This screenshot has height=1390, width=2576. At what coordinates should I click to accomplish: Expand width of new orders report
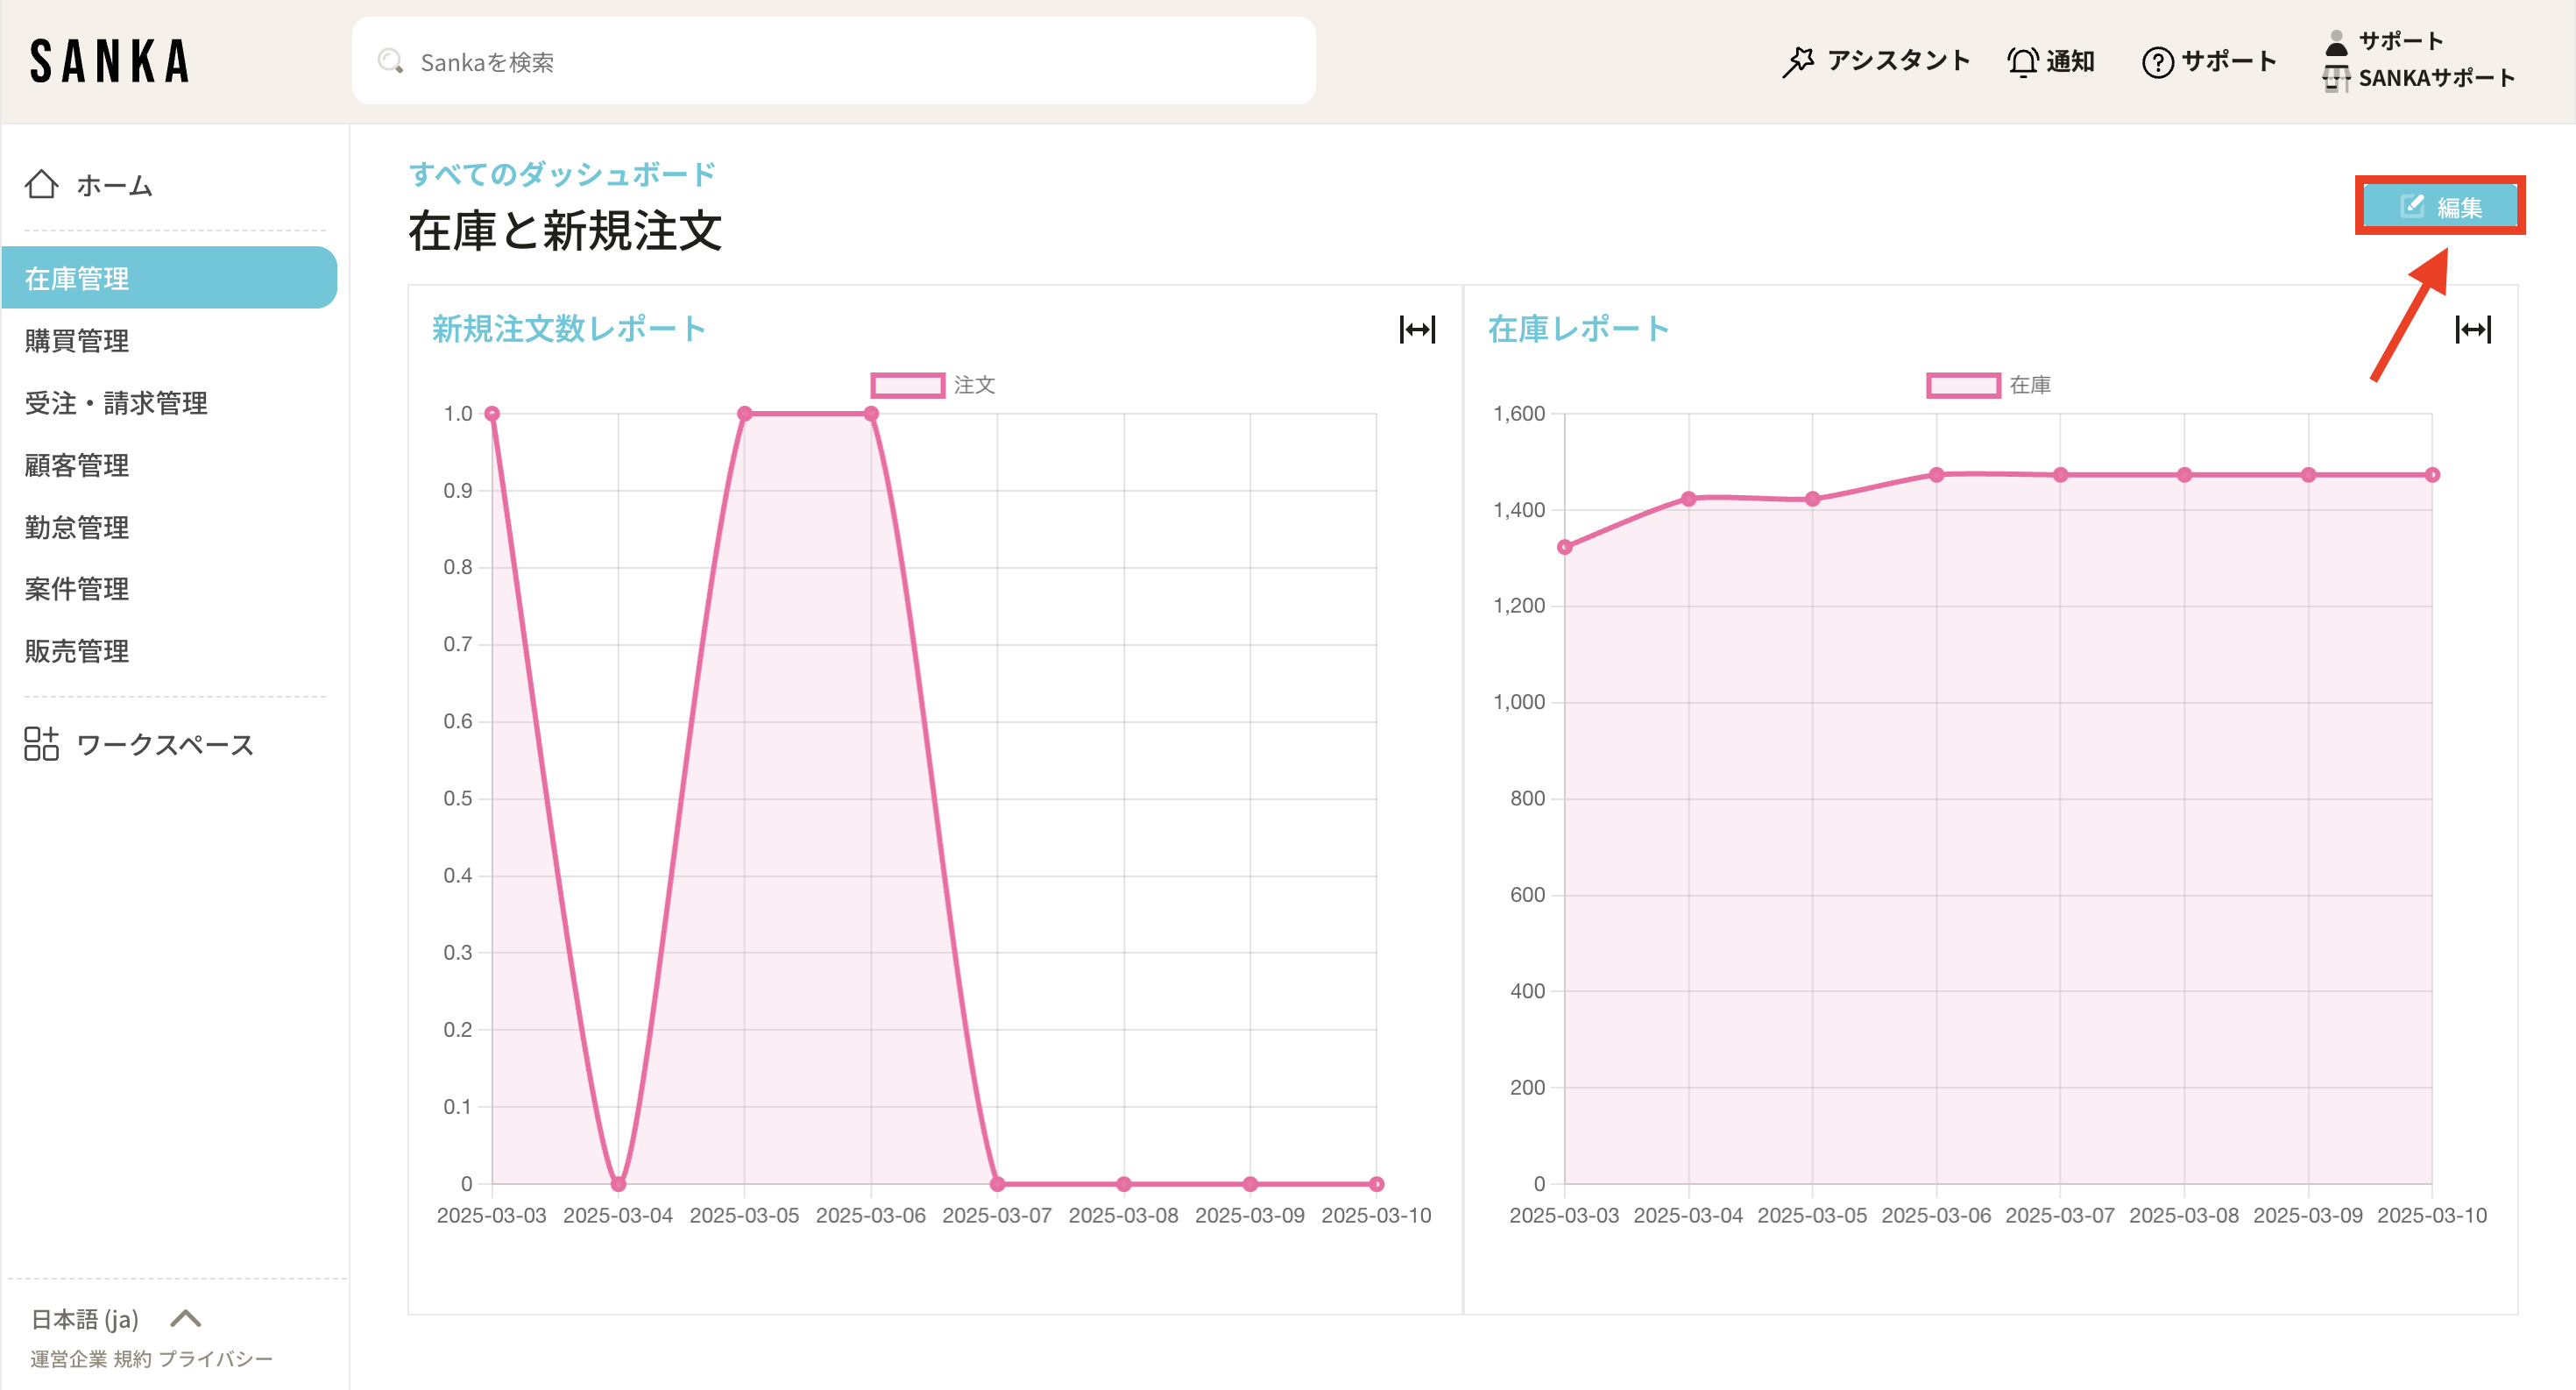coord(1417,329)
